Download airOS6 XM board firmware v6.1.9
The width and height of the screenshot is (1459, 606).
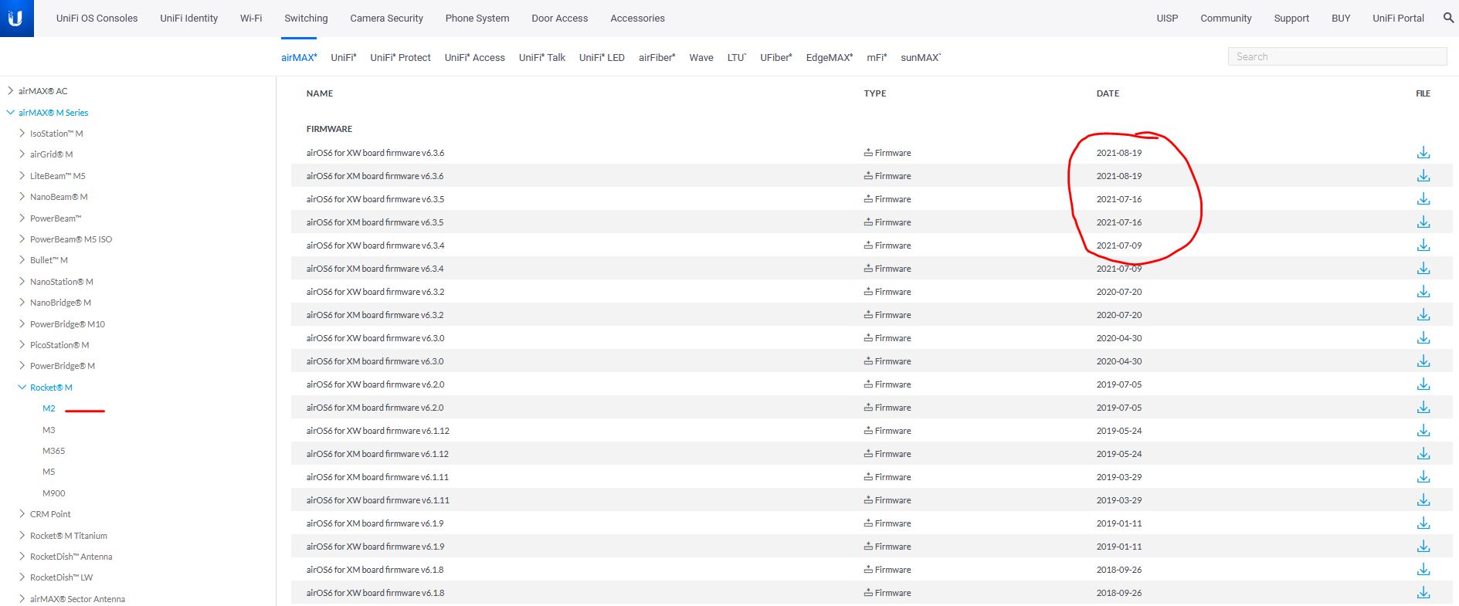coord(1423,523)
